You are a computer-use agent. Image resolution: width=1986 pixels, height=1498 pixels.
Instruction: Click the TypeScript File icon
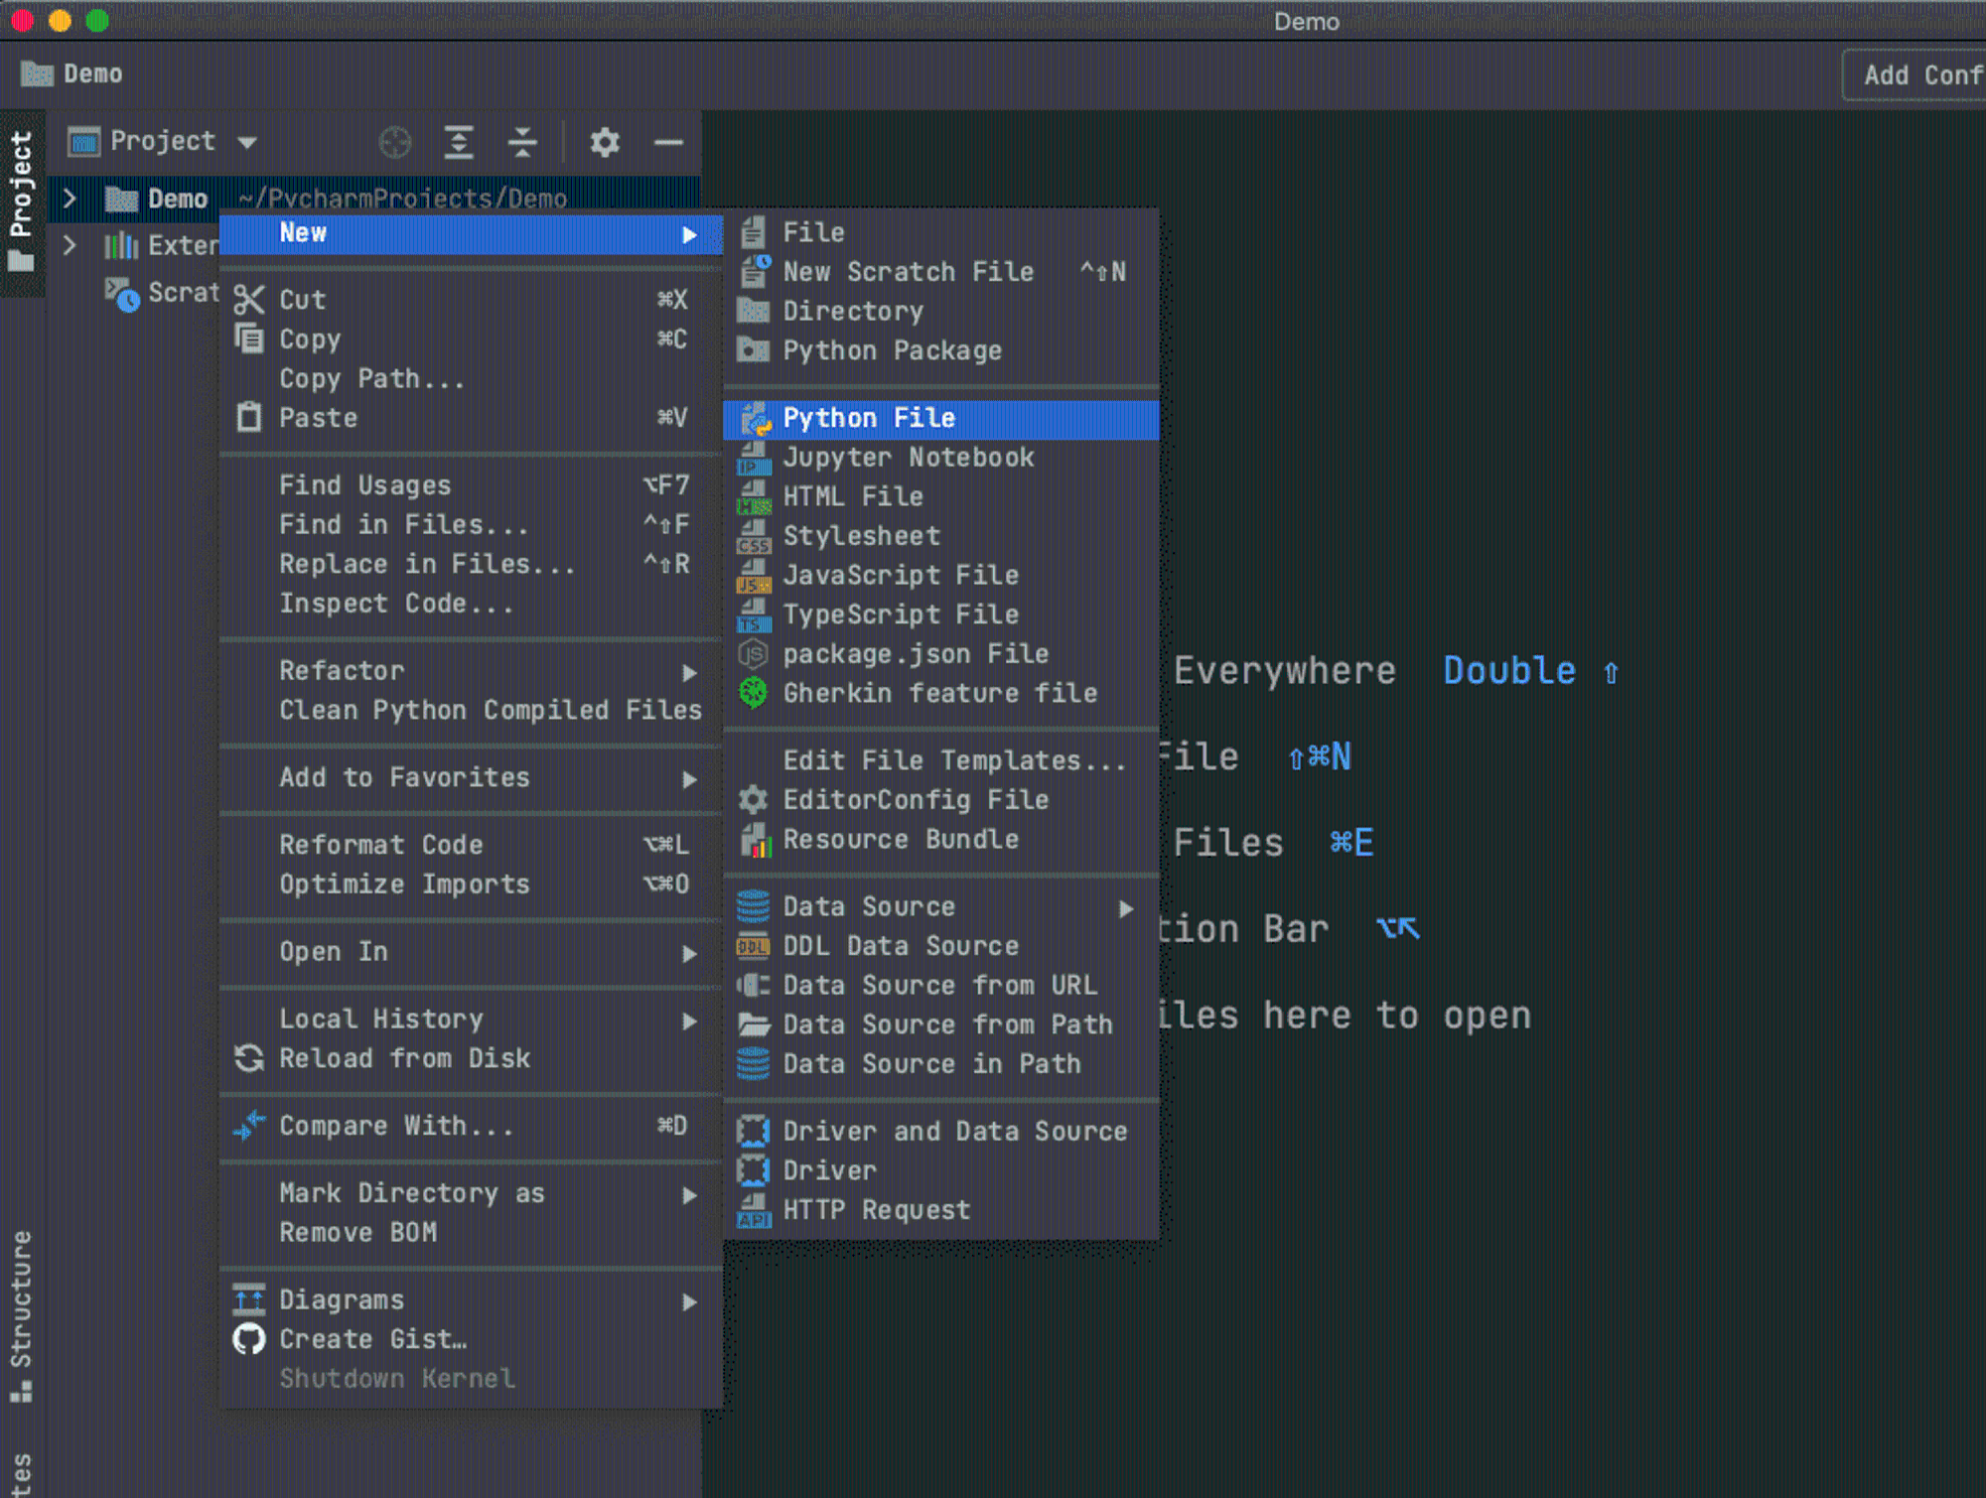[x=755, y=615]
